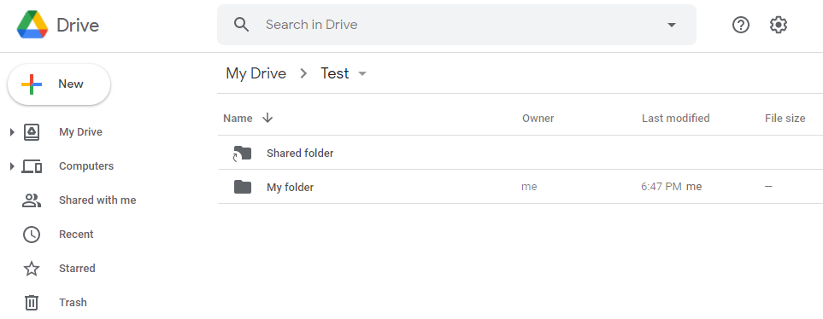
Task: Open the Test folder dropdown menu
Action: (x=362, y=74)
